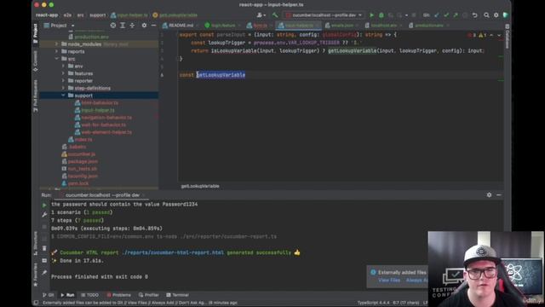Image resolution: width=545 pixels, height=307 pixels.
Task: Open Git tool window tab at bottom
Action: point(49,295)
